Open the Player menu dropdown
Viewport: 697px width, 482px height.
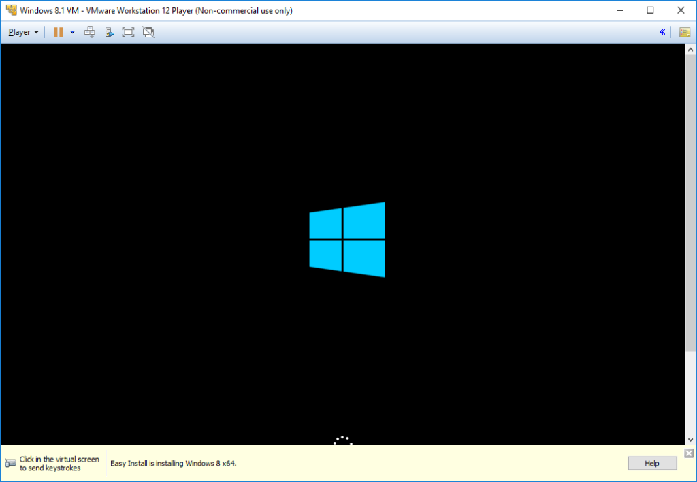point(20,31)
